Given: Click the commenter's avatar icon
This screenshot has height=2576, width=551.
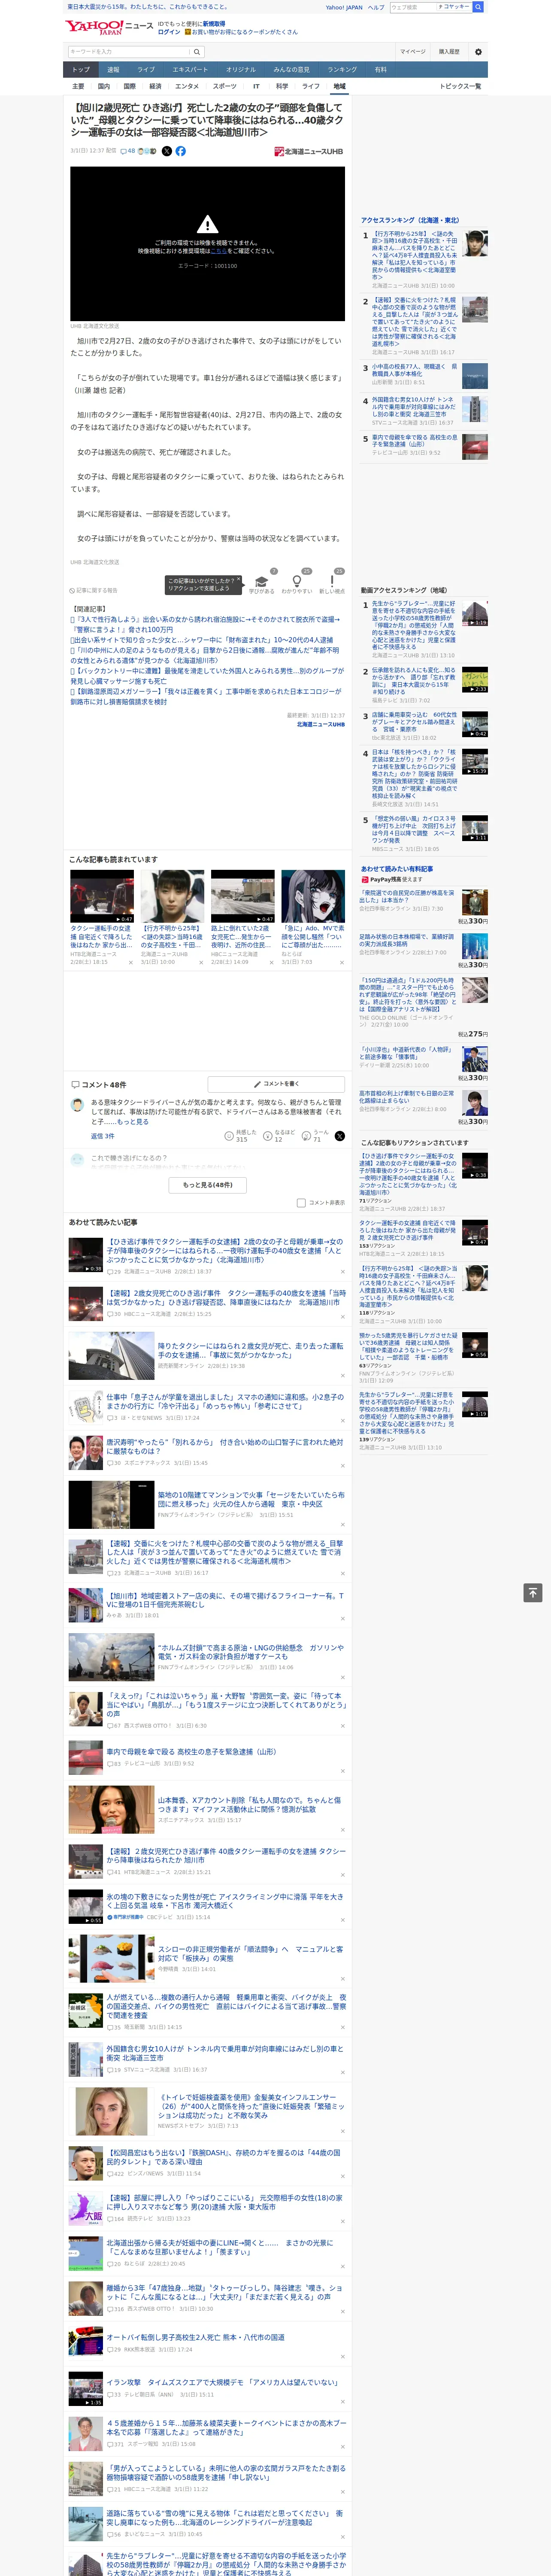Looking at the screenshot, I should click(x=77, y=1105).
